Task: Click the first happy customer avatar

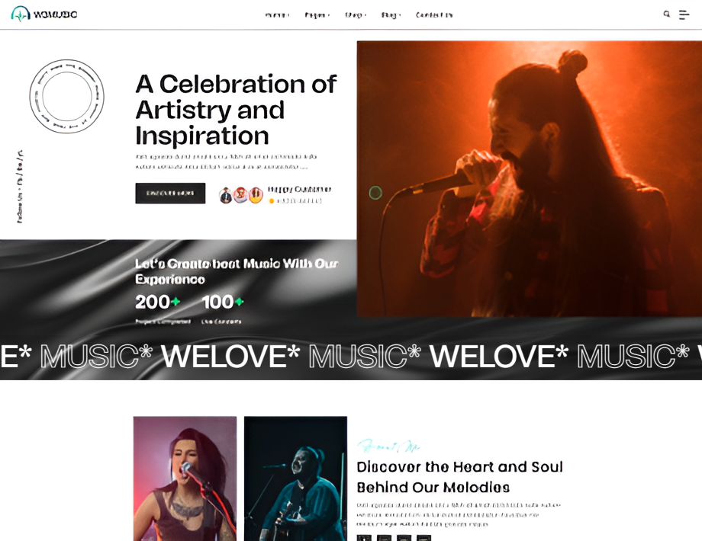Action: [x=226, y=195]
